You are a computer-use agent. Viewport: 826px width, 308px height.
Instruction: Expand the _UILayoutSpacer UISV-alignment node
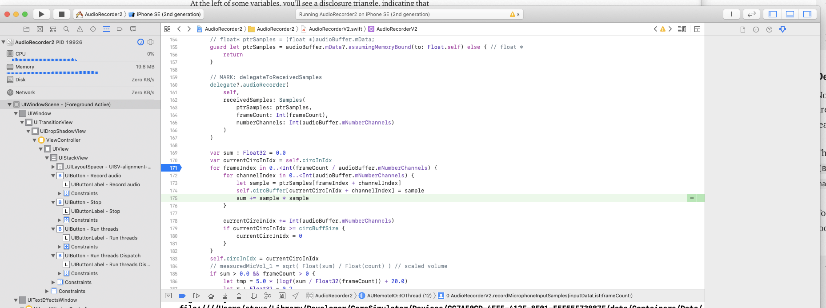tap(53, 167)
